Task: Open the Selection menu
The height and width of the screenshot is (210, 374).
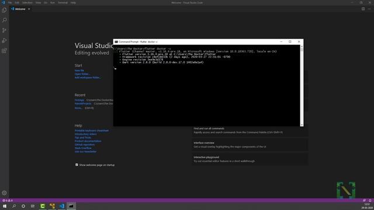Action: pyautogui.click(x=27, y=2)
